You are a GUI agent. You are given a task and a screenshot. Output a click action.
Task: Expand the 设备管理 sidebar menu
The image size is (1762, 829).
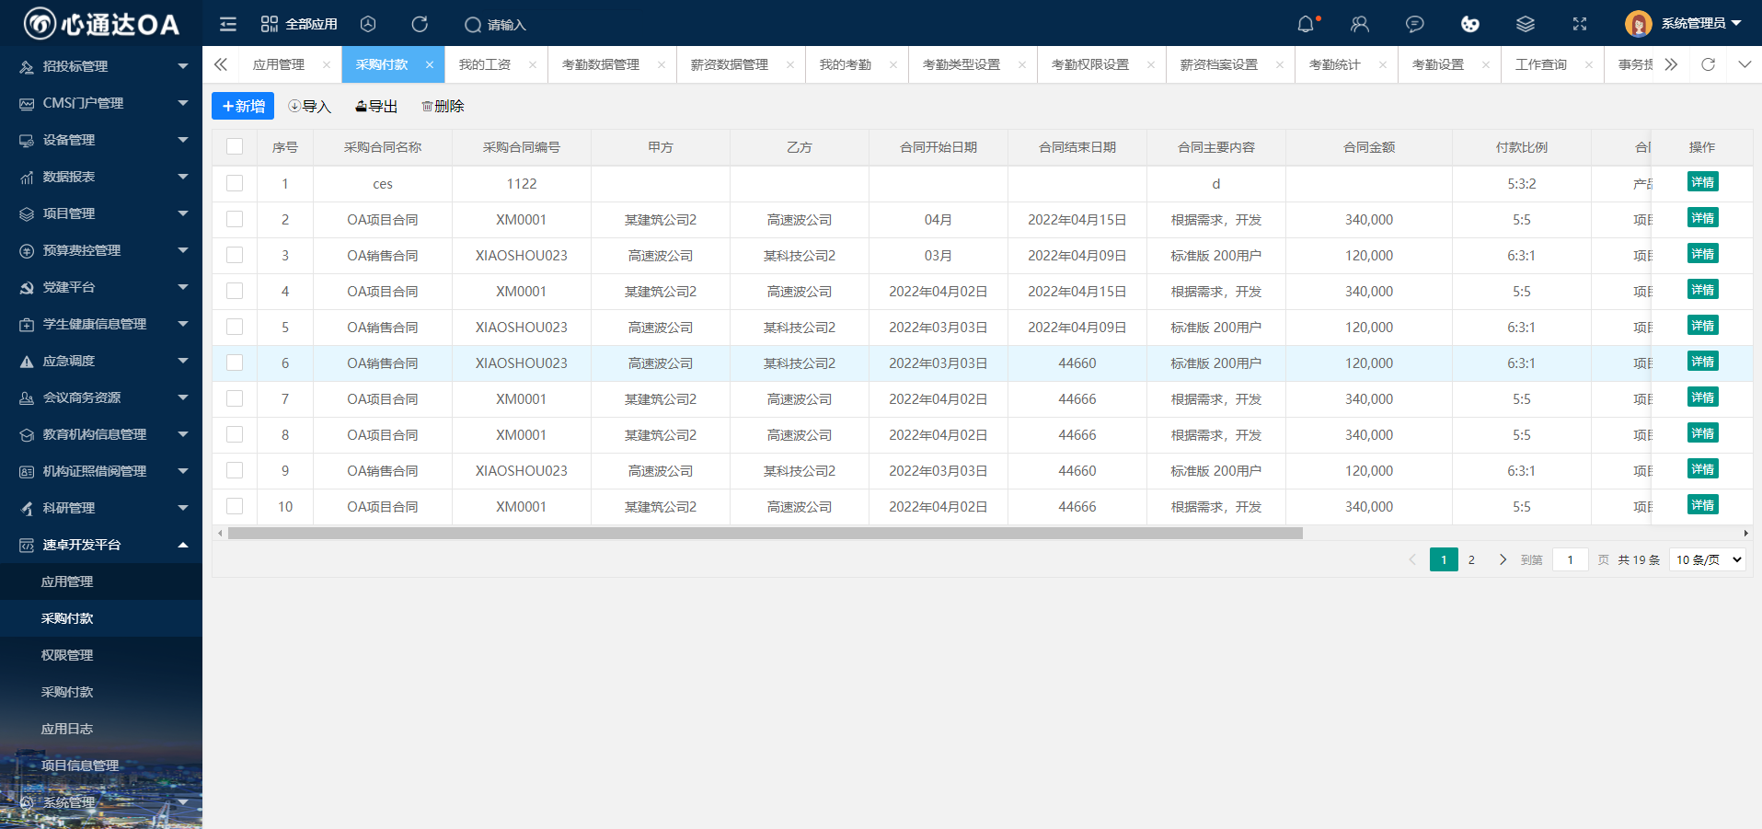coord(101,140)
